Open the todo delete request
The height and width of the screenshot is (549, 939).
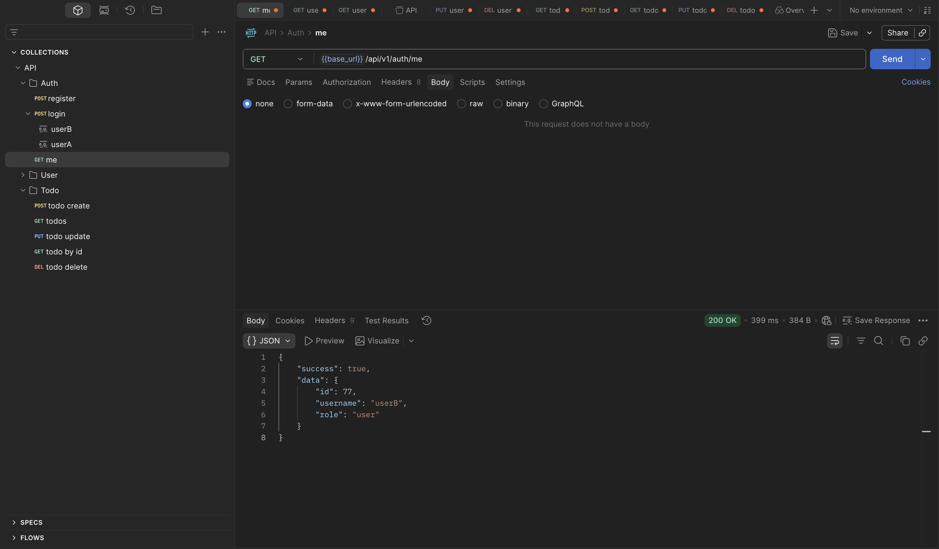117,267
